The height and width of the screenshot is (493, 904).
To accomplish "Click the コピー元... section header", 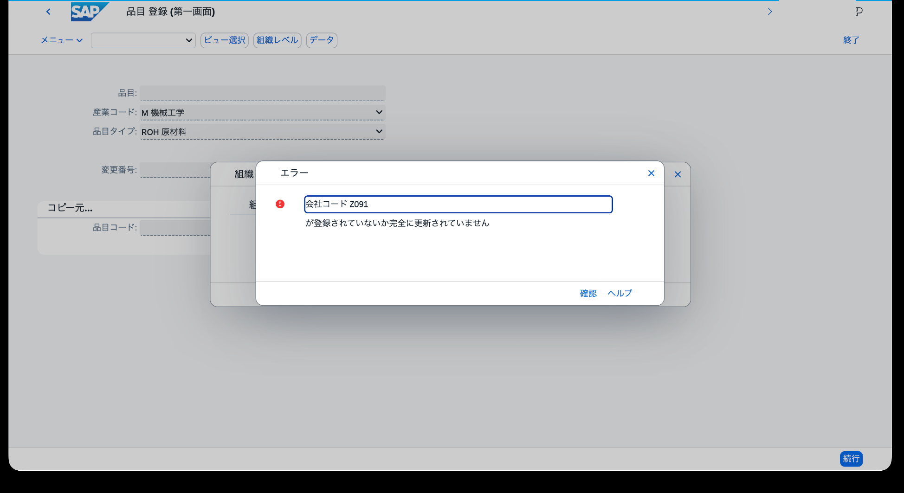I will [x=70, y=208].
